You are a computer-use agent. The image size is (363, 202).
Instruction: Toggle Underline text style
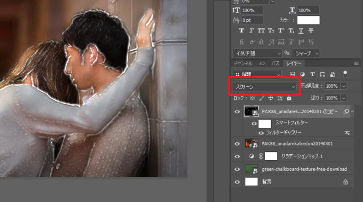click(301, 31)
